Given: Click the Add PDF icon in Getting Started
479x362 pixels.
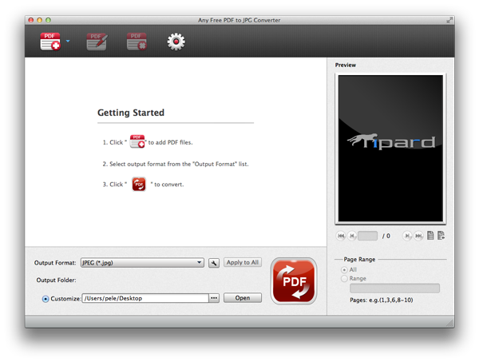Looking at the screenshot, I should [x=137, y=141].
